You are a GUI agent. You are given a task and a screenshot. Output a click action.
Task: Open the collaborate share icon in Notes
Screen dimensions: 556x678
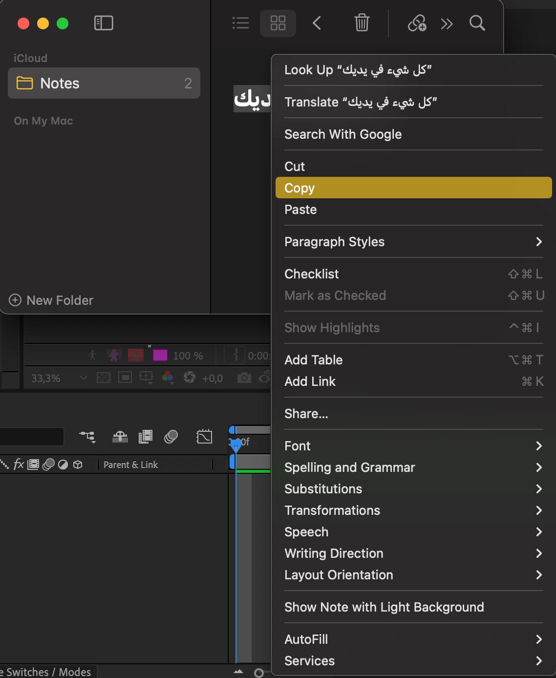[417, 23]
